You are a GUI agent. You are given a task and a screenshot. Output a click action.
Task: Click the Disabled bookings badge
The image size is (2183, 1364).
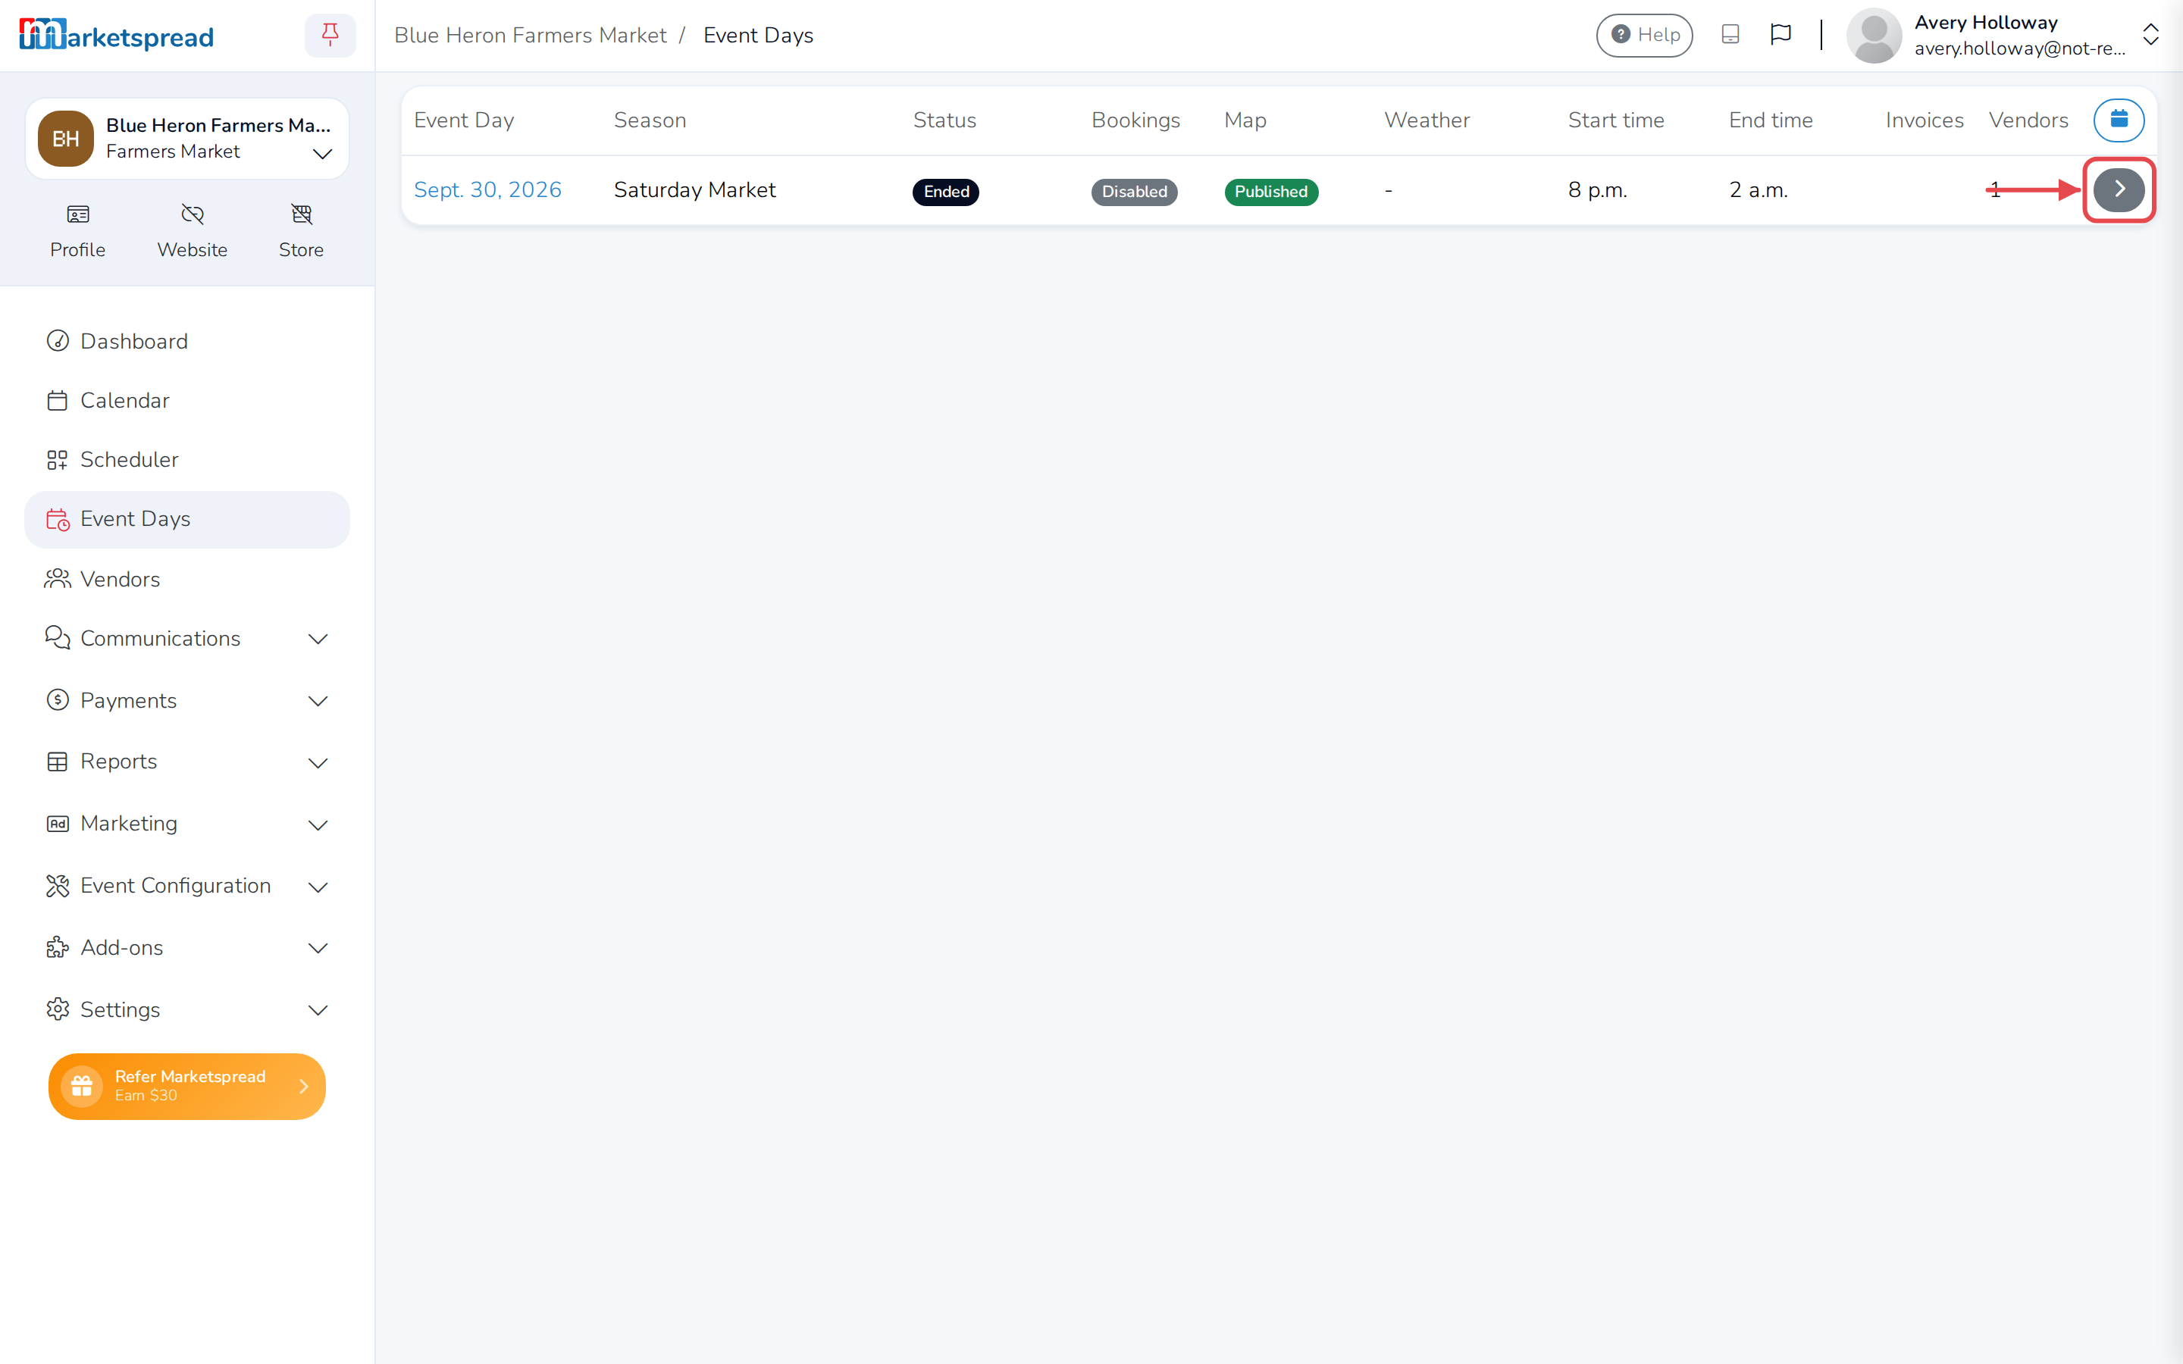(x=1134, y=191)
